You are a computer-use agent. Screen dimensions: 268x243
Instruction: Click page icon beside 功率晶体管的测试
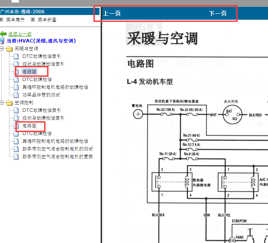[x=16, y=95]
